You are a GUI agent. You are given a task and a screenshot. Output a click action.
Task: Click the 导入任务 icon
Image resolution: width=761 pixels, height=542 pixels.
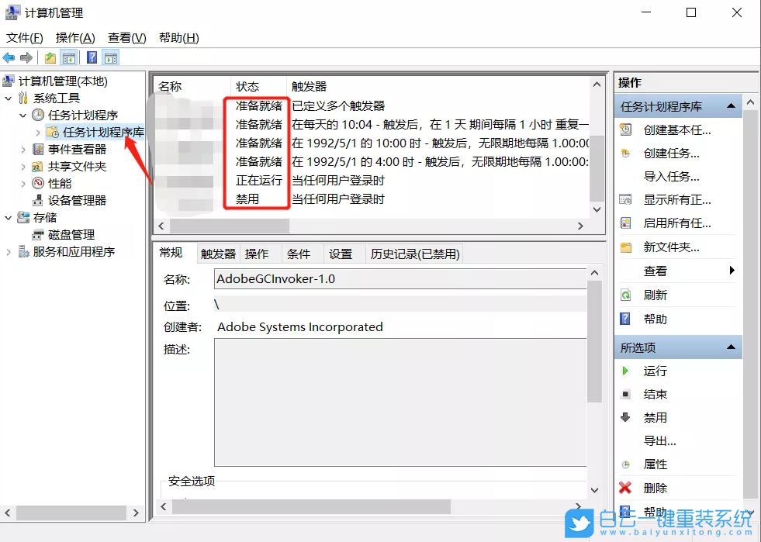click(x=626, y=176)
